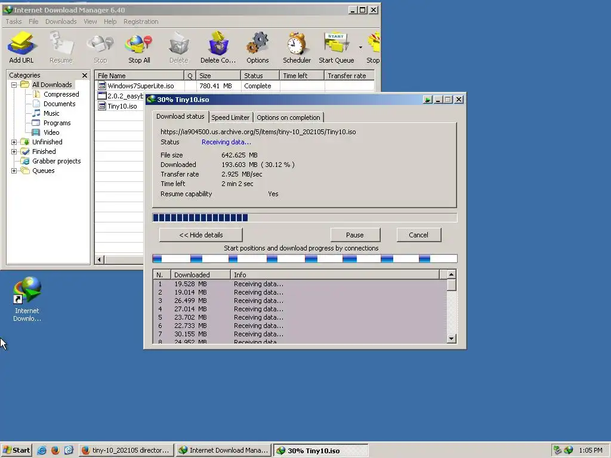Select the Music category icon
This screenshot has width=611, height=458.
(x=36, y=113)
